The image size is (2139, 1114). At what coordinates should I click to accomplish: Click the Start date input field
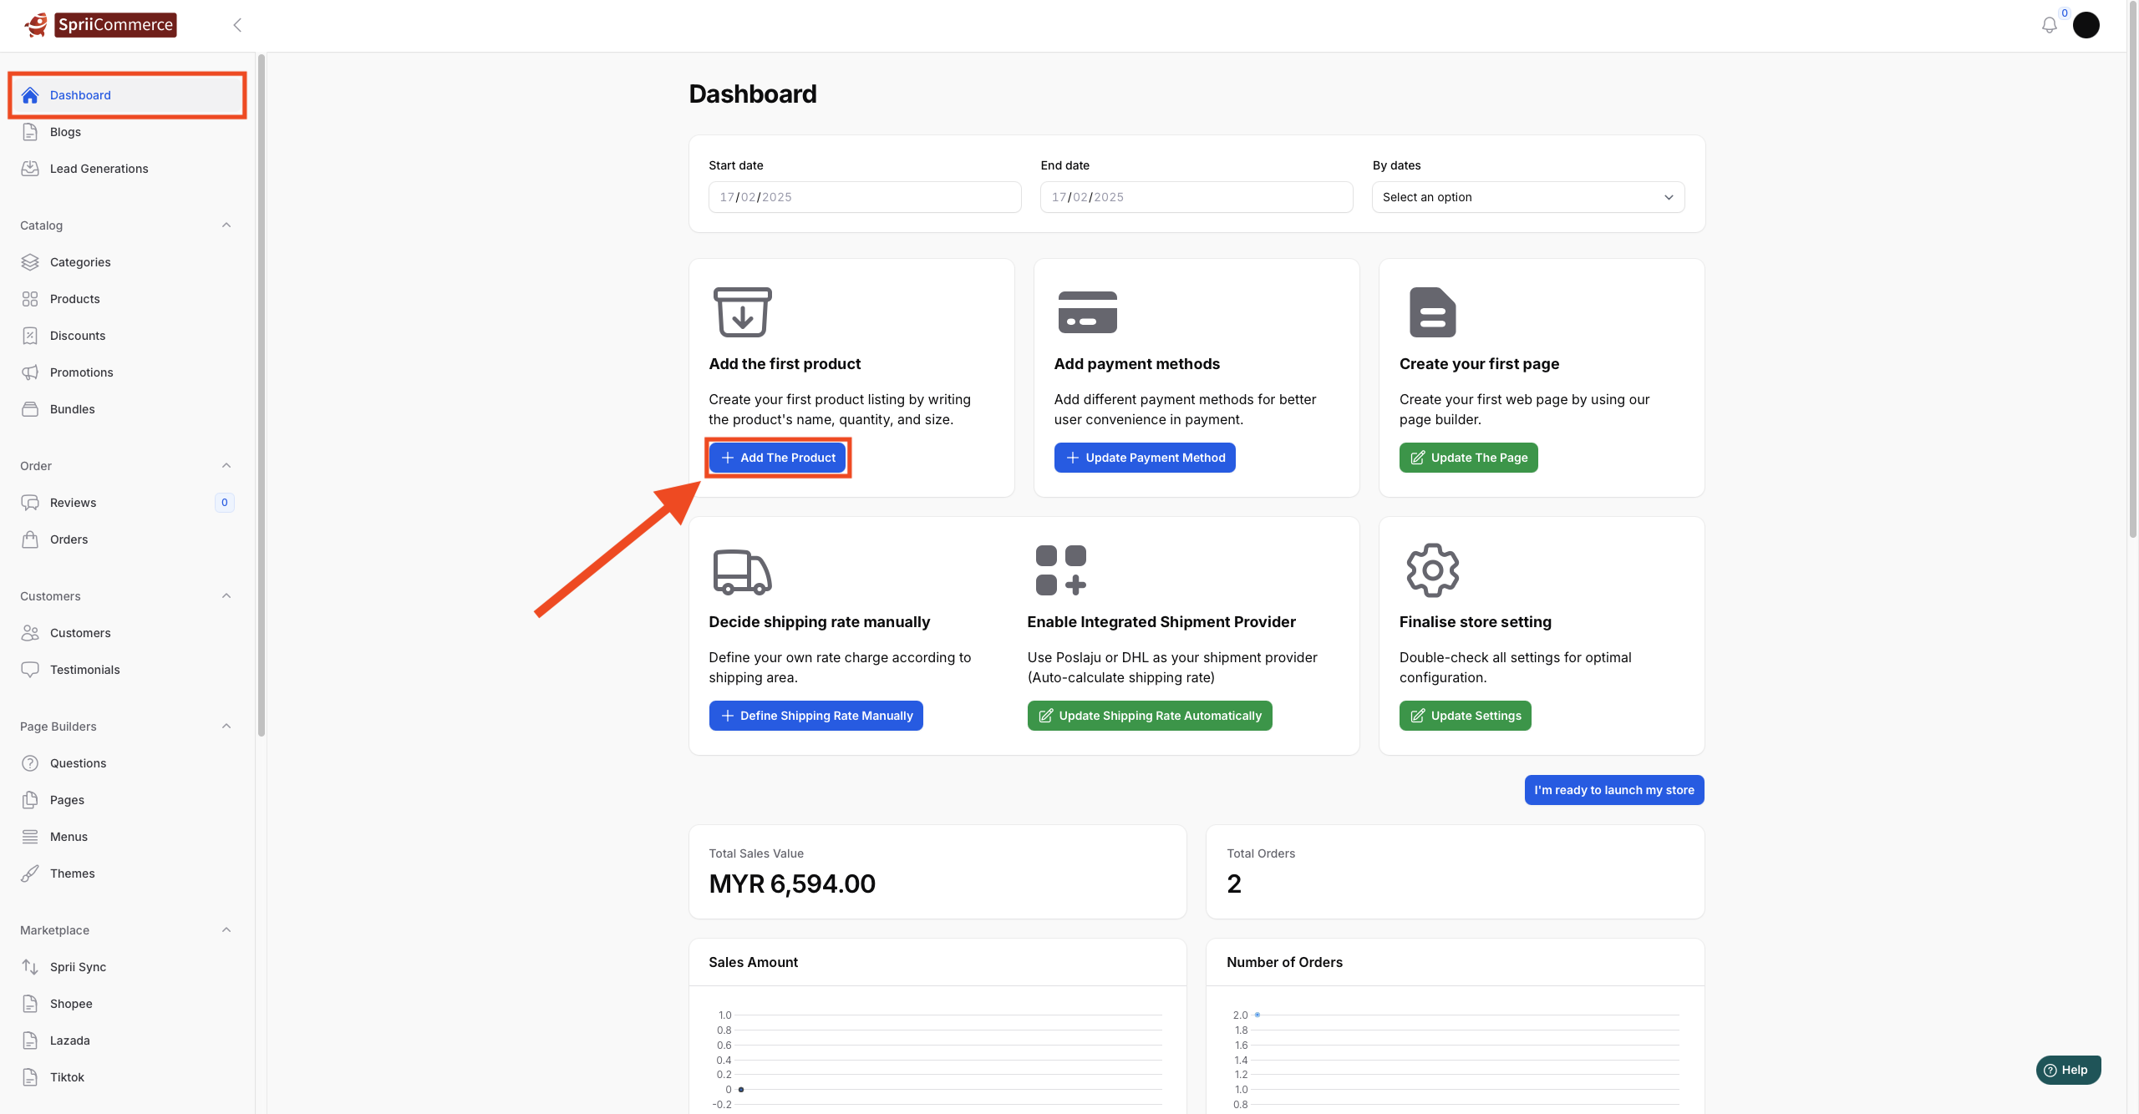click(864, 197)
